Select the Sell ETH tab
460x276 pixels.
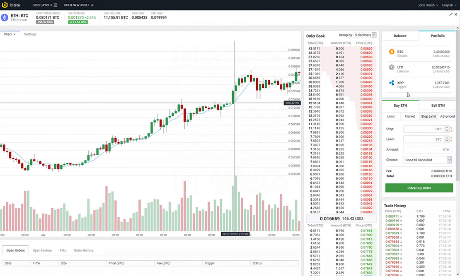(438, 106)
